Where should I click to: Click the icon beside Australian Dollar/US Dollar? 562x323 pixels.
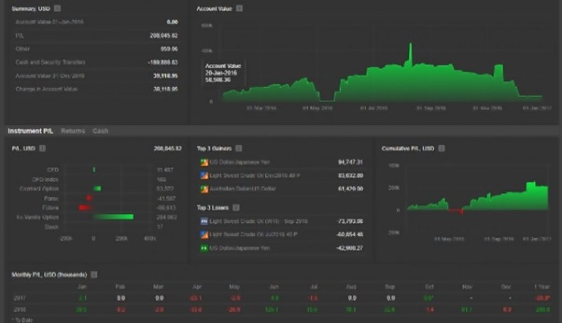(x=204, y=189)
